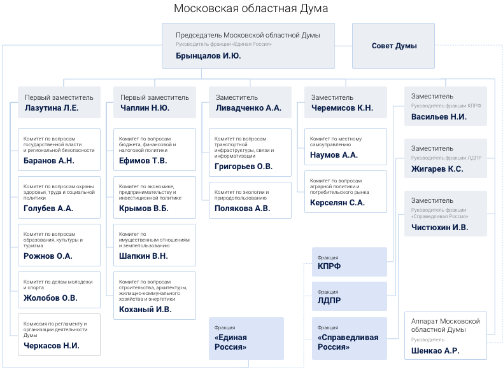Click the Совет Думы box

tap(393, 46)
